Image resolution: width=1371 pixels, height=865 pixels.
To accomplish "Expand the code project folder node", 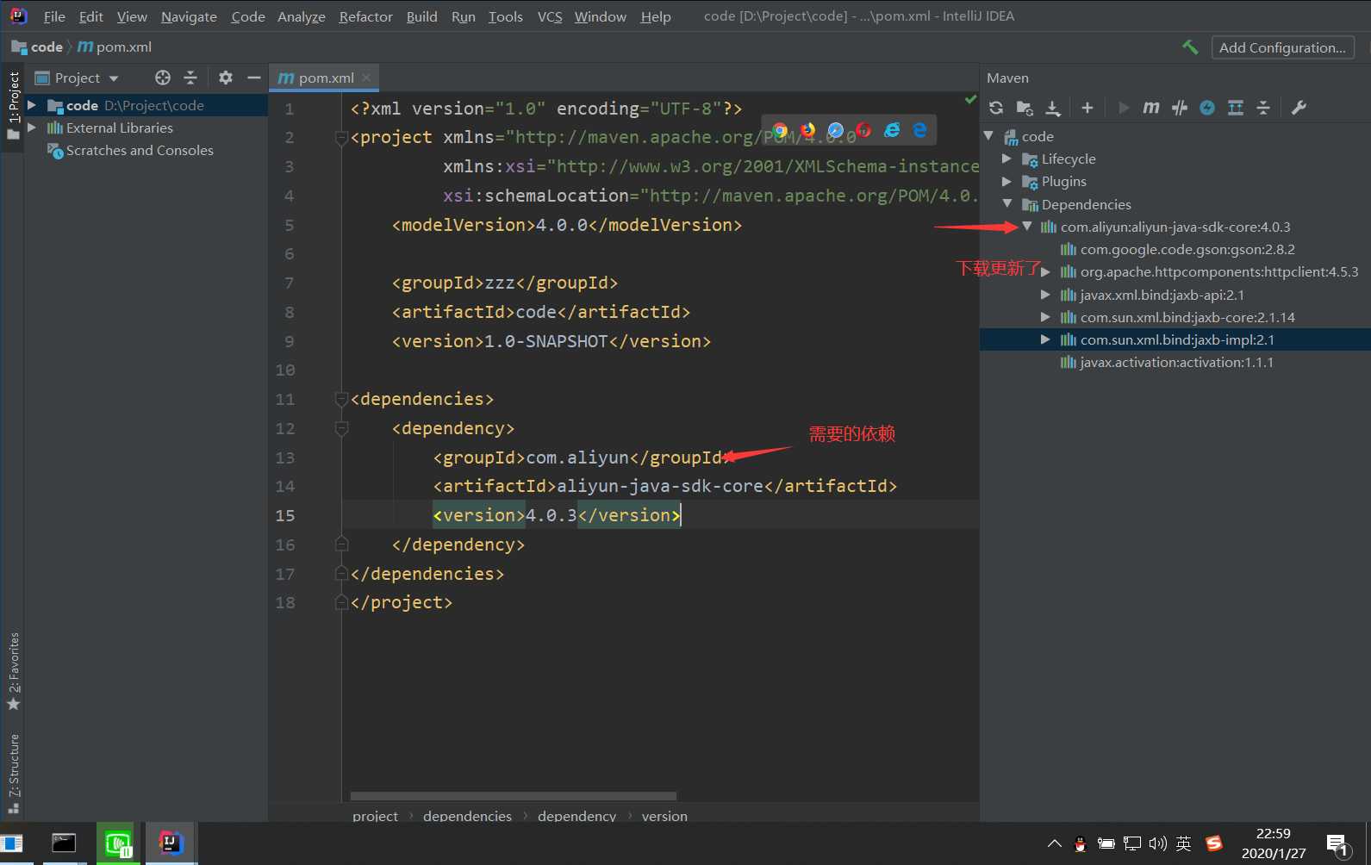I will coord(32,105).
